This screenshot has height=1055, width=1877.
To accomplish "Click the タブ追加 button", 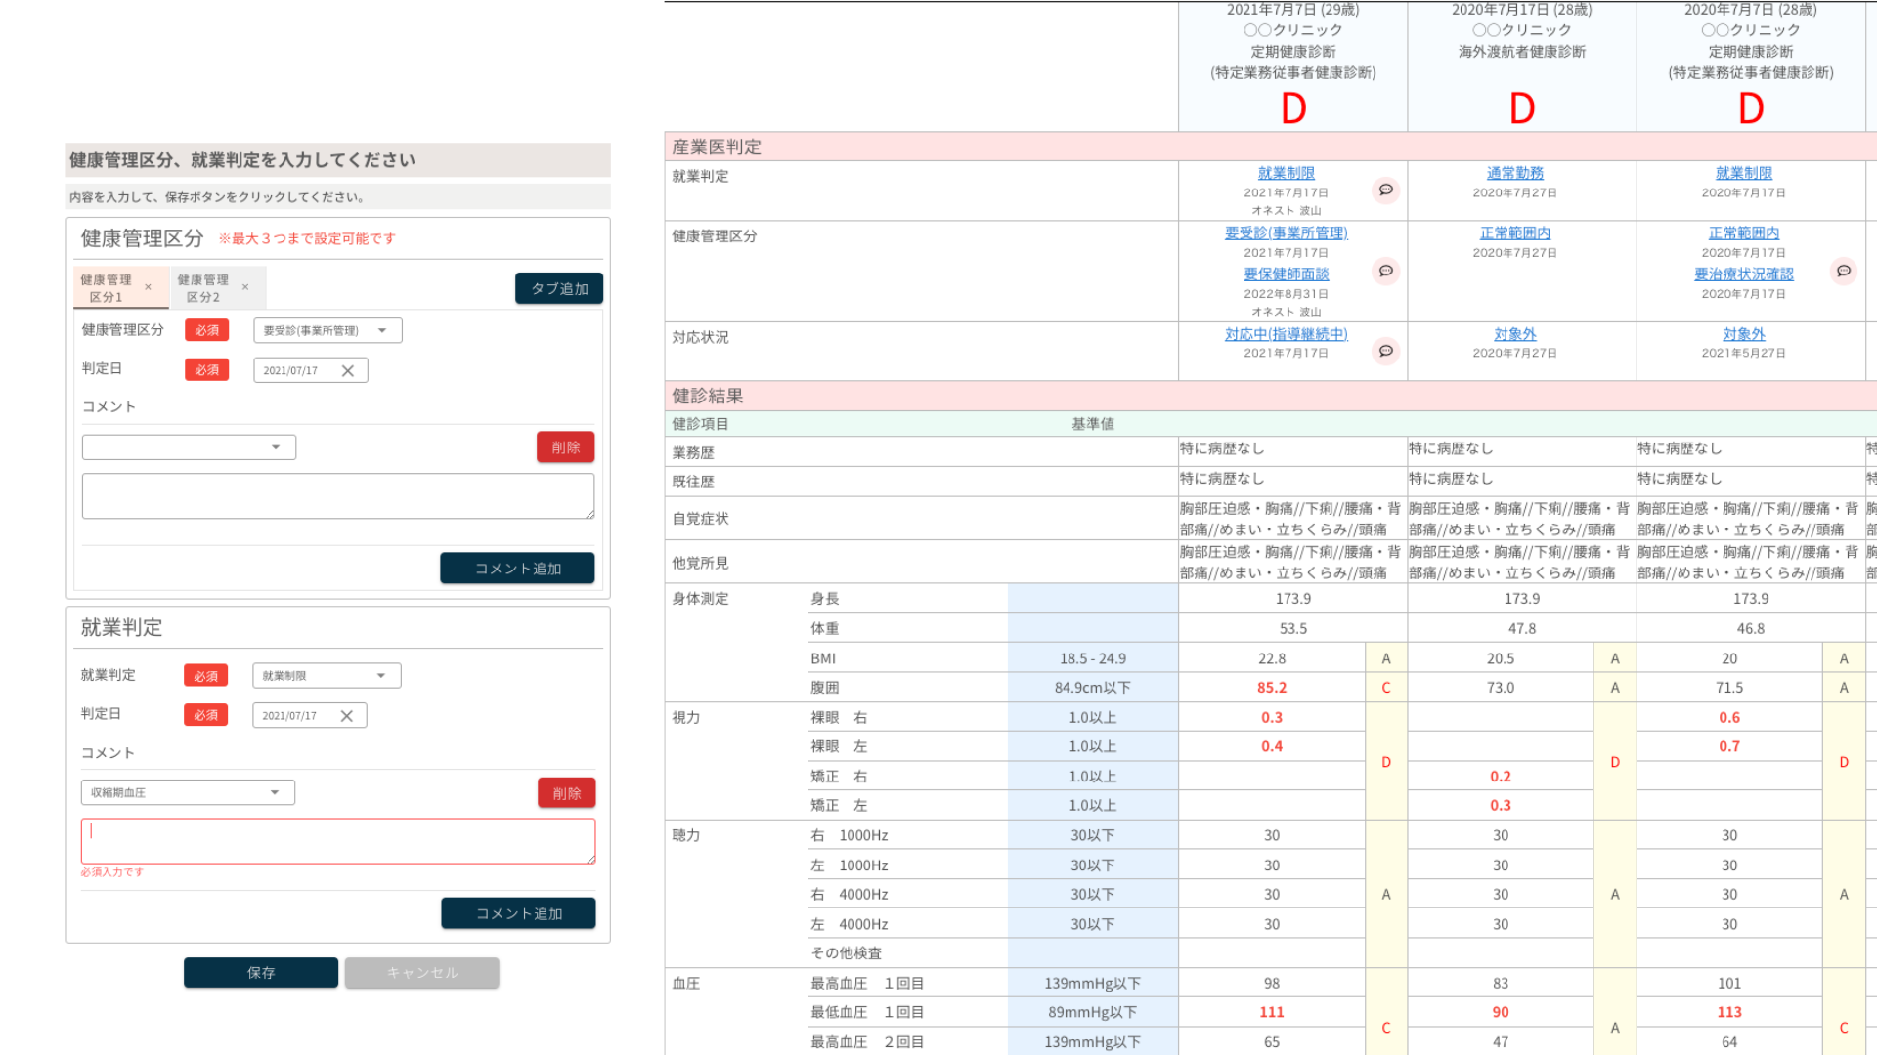I will coord(559,288).
